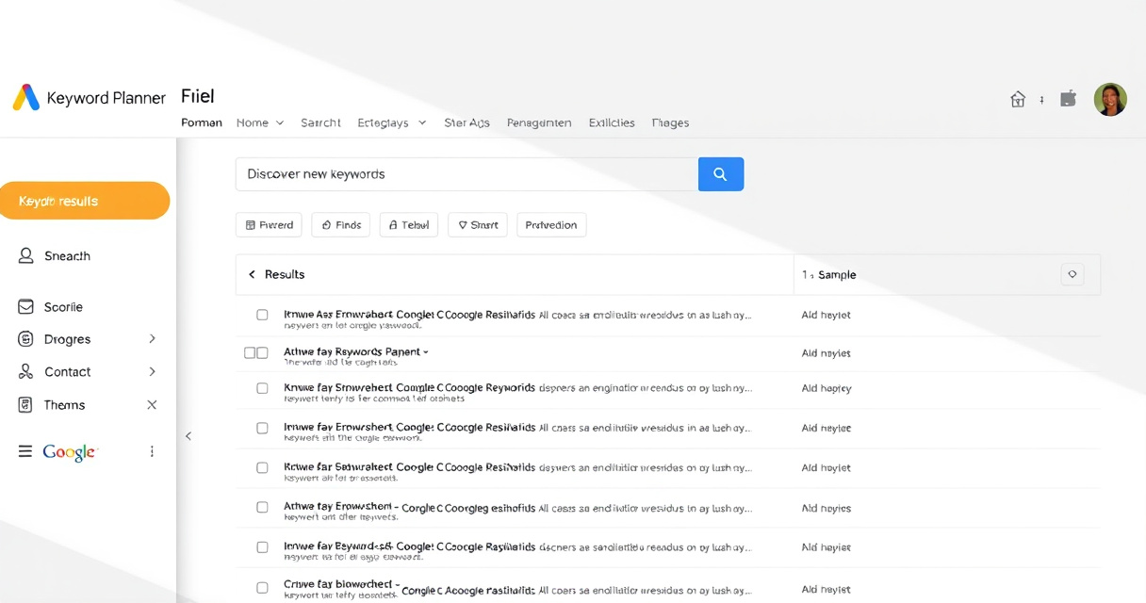1146x603 pixels.
Task: Tick checkbox for fourth row Imwe far Erowshert
Action: (263, 428)
